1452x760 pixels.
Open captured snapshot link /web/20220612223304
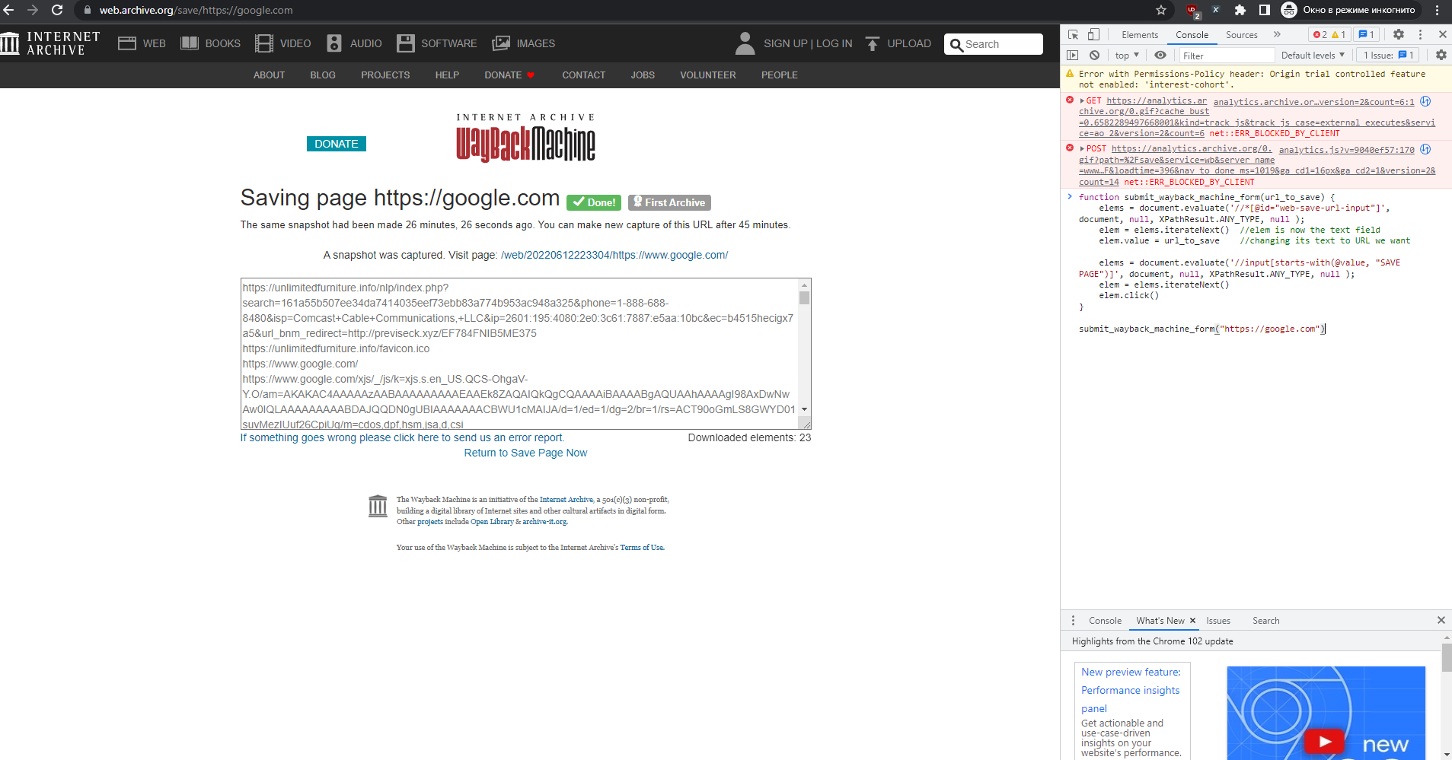coord(614,255)
